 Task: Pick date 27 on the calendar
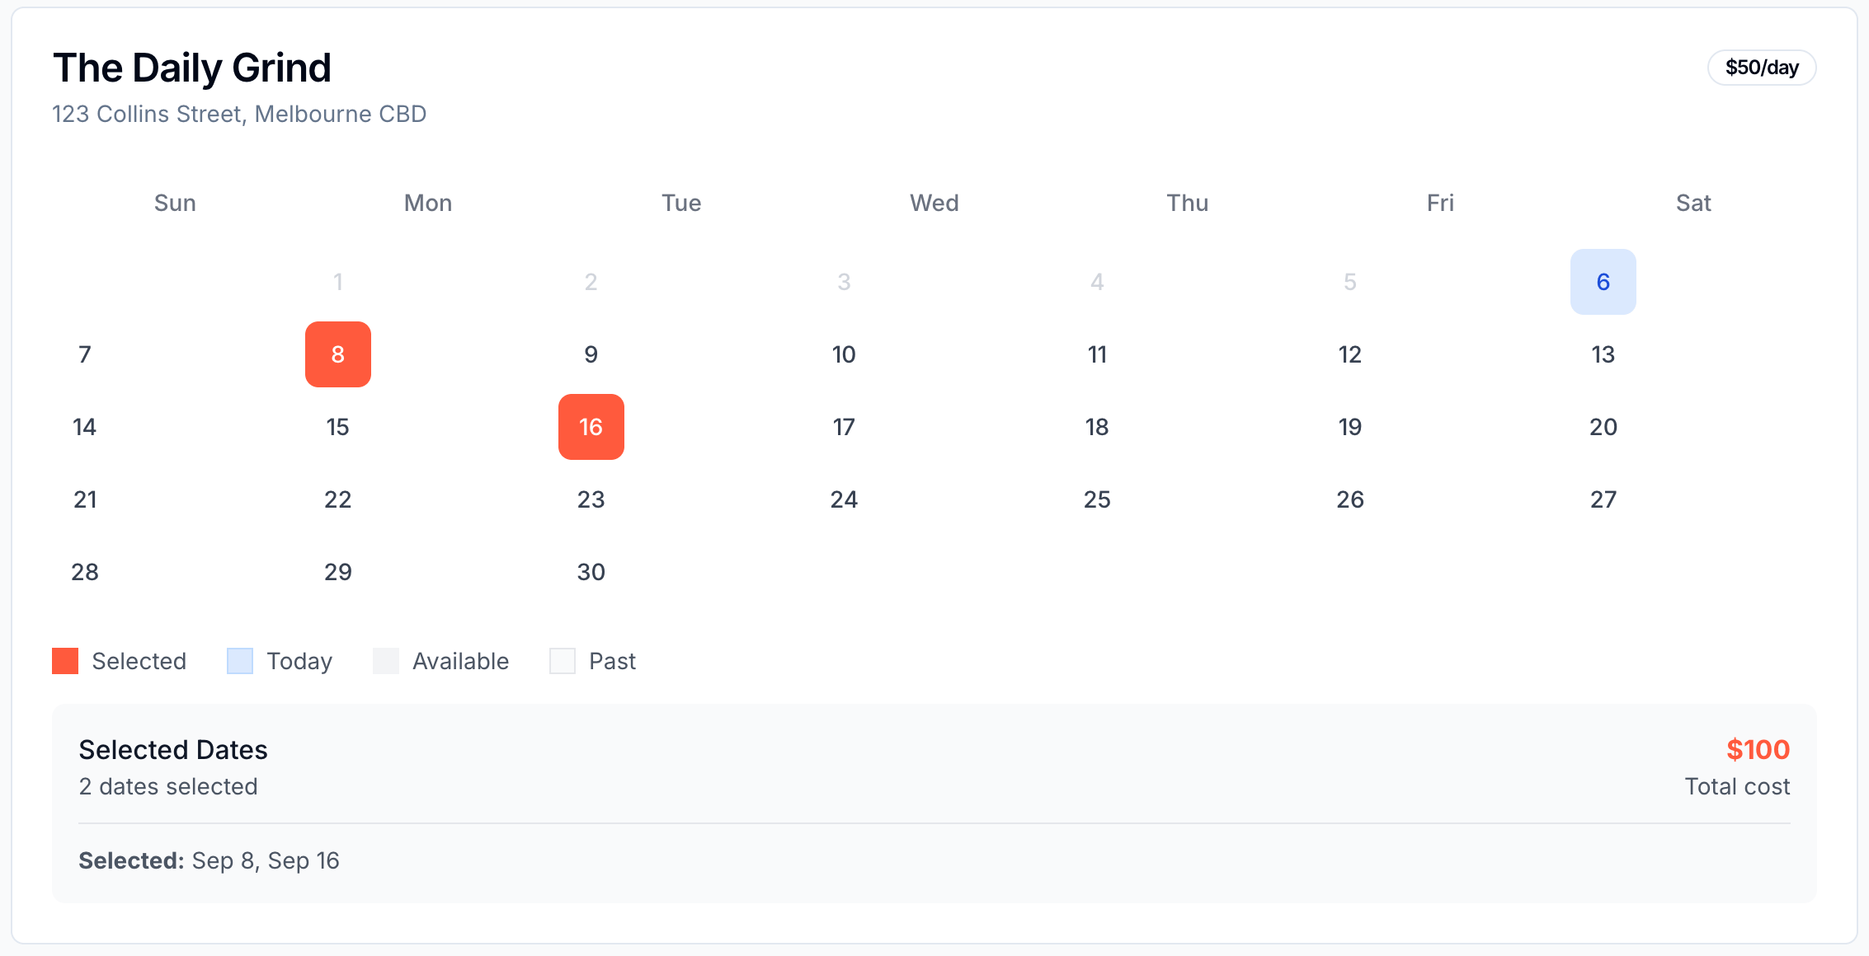(x=1603, y=499)
